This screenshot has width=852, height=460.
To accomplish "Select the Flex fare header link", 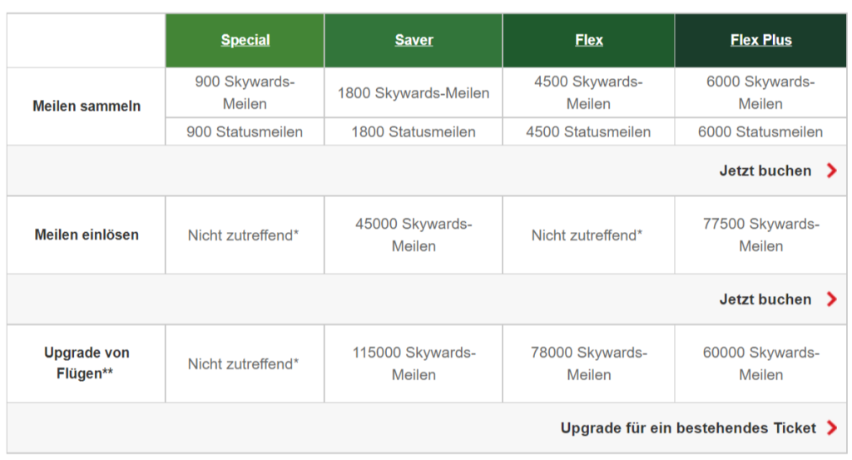I will [x=588, y=40].
